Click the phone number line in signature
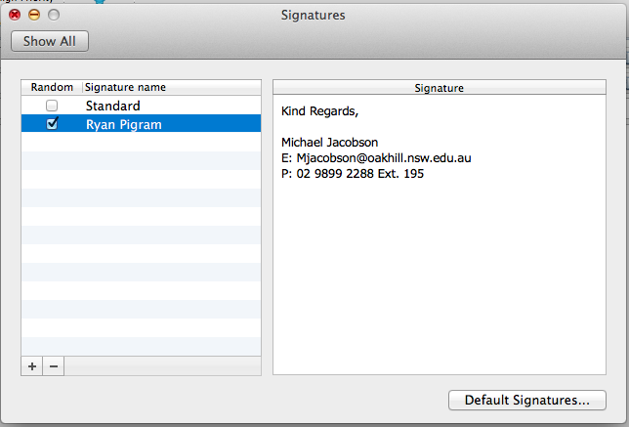Viewport: 629px width, 427px height. tap(353, 173)
